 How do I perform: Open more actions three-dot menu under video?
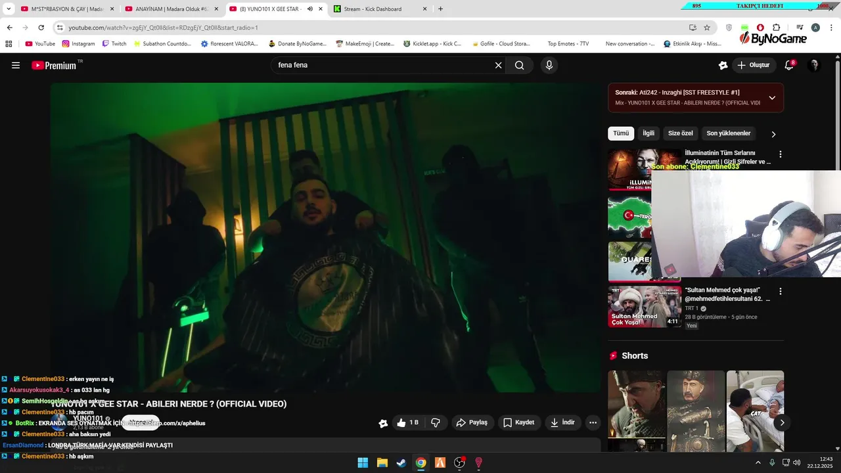(x=593, y=422)
